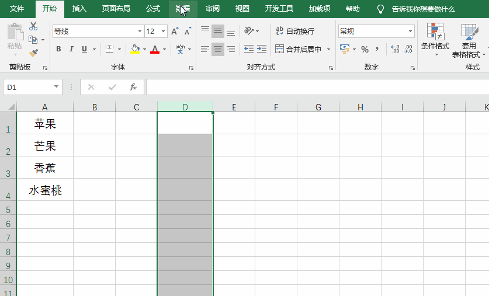
Task: Decrease the indent level
Action: 248,49
